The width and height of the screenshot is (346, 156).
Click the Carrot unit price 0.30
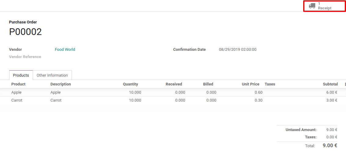(258, 100)
